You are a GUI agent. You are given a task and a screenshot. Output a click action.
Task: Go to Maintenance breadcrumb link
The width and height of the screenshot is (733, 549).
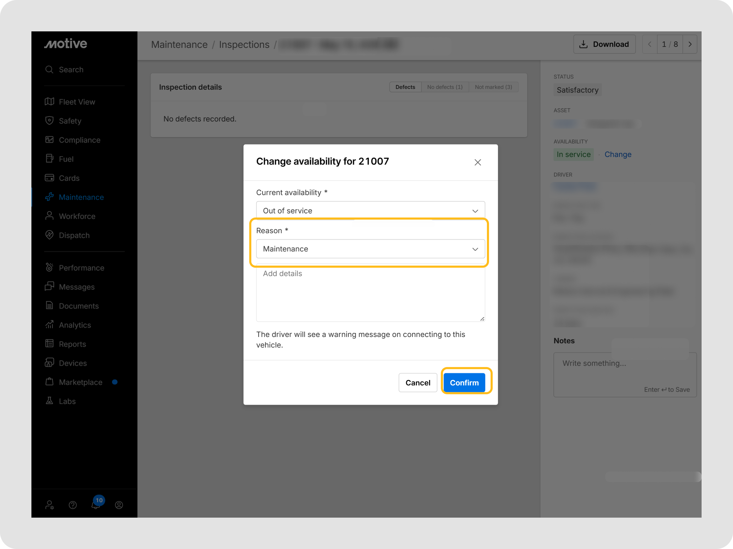coord(179,44)
